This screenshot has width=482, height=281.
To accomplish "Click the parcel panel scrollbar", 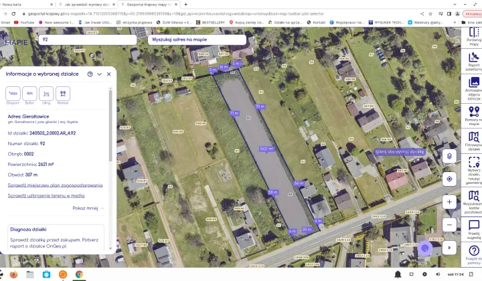I will (110, 125).
